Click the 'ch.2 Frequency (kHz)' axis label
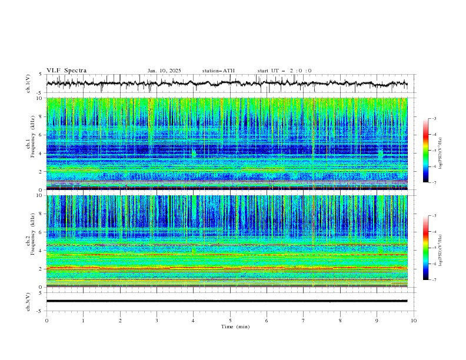 [31, 234]
